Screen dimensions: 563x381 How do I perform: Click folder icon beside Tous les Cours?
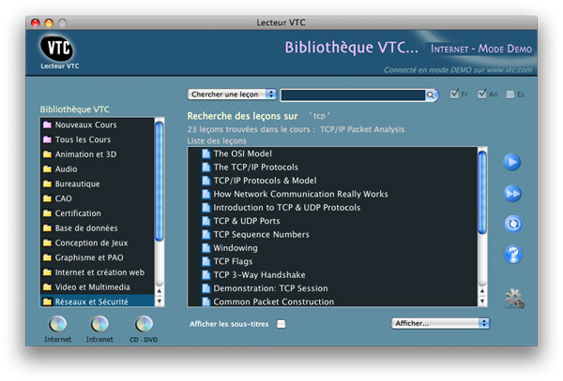click(47, 139)
